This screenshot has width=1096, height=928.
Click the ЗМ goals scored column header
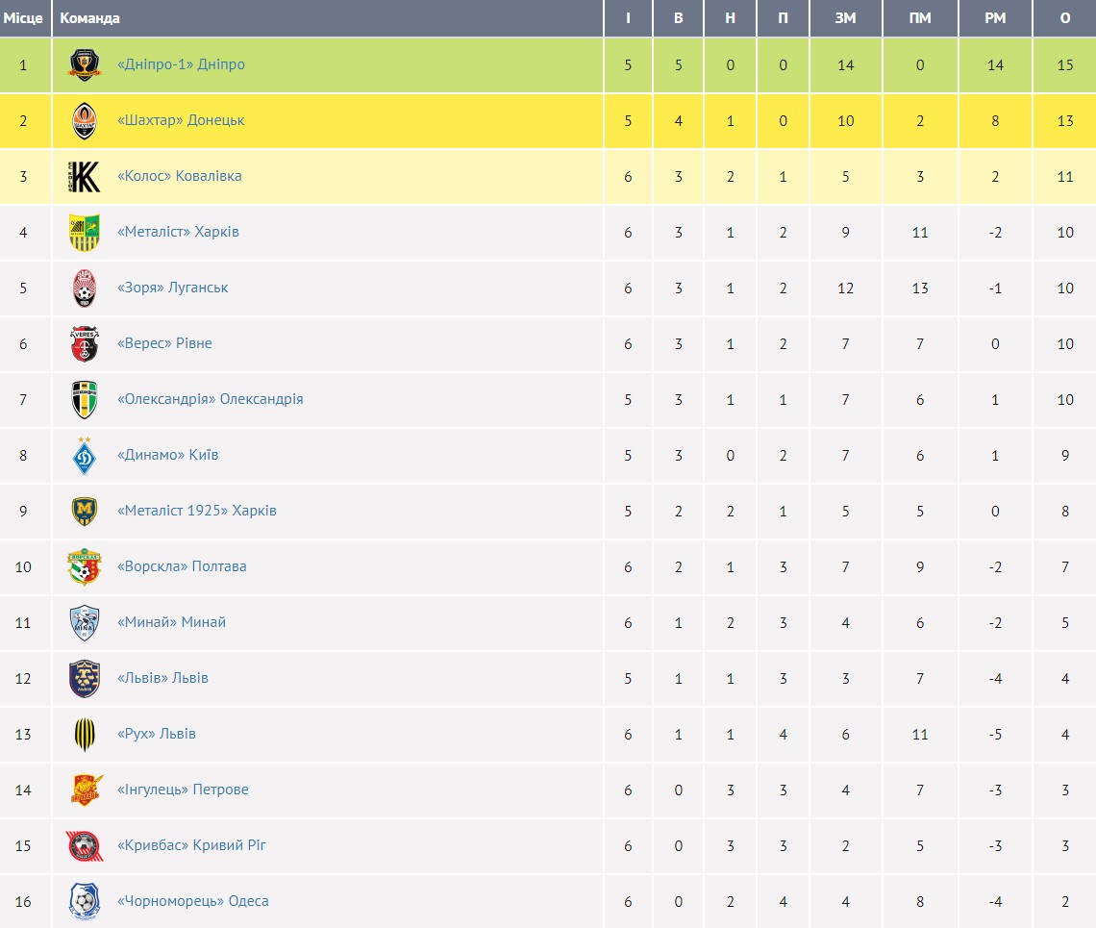point(845,18)
